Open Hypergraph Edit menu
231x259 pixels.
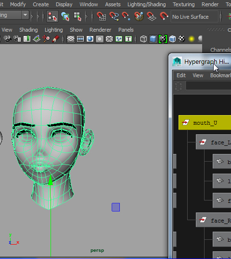(181, 75)
